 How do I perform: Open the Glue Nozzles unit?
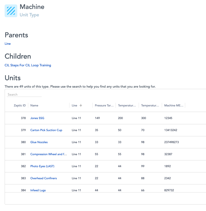(x=39, y=142)
